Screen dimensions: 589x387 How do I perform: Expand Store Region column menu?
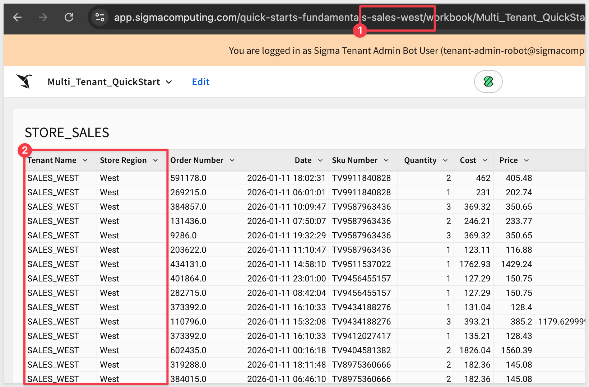(156, 160)
